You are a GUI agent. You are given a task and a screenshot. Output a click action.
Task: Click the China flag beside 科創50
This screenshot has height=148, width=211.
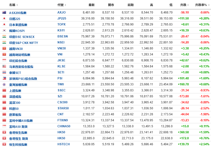pos(4,108)
